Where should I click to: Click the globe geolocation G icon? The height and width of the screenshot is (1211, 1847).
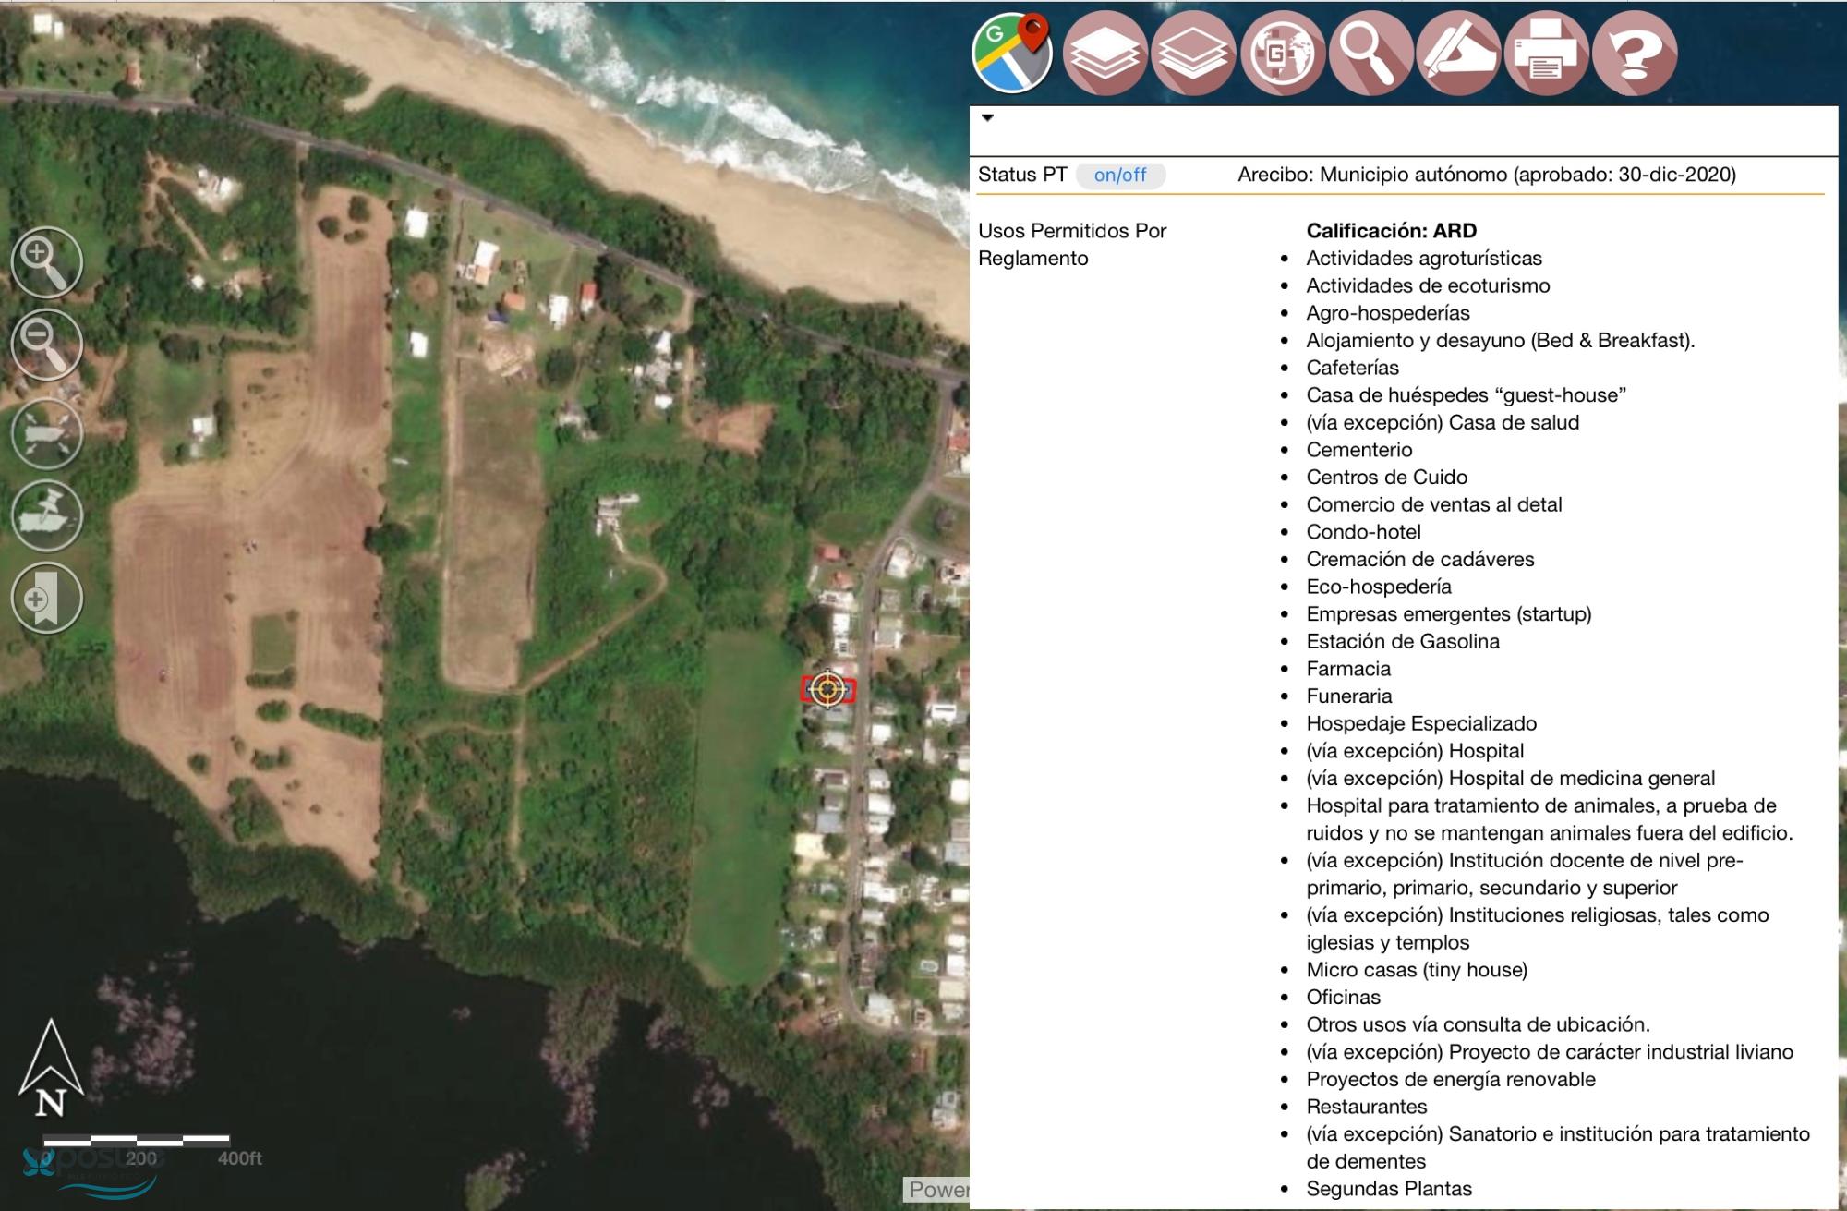click(x=1282, y=53)
